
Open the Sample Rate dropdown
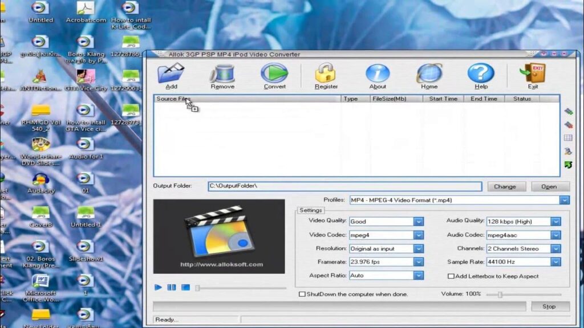tap(556, 262)
